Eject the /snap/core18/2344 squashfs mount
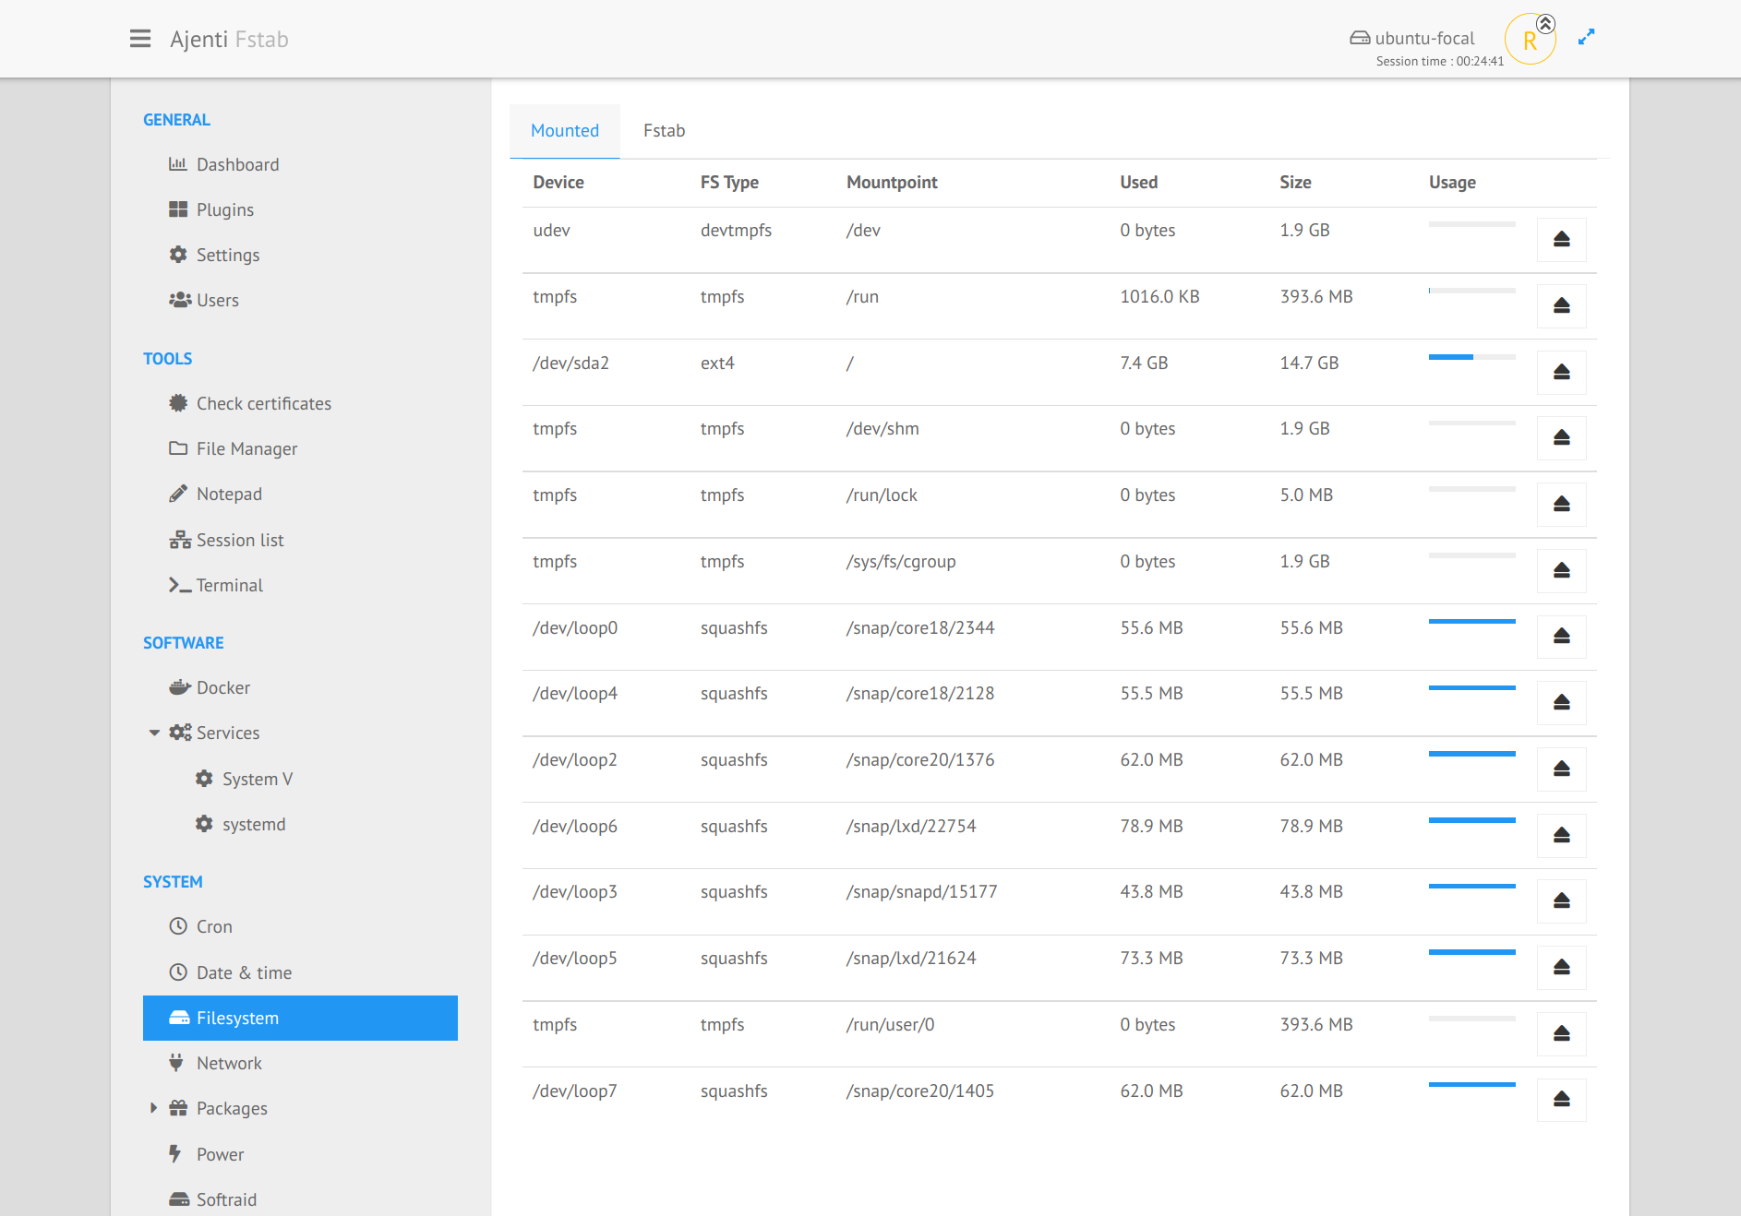1741x1216 pixels. [1561, 637]
